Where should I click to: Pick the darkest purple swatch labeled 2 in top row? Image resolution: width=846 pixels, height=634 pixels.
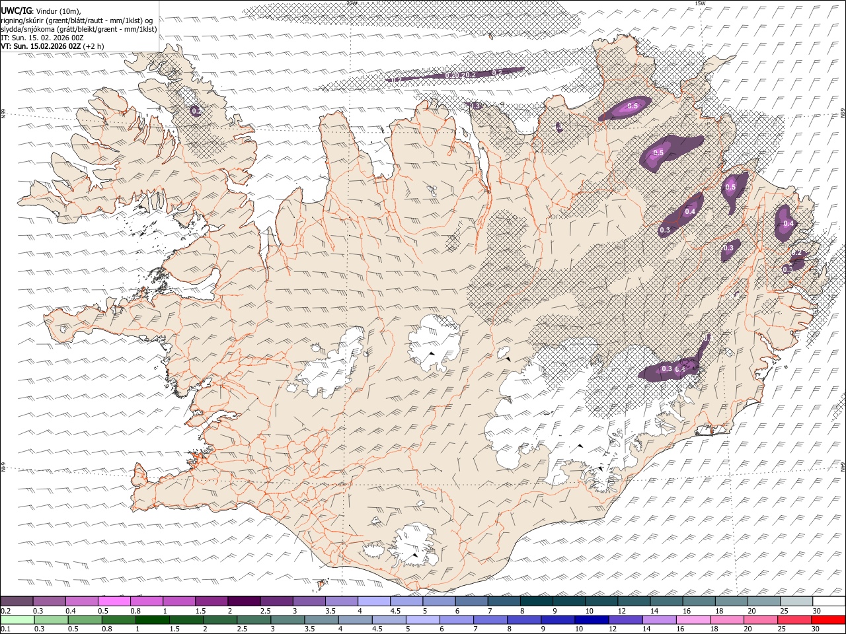(x=244, y=602)
